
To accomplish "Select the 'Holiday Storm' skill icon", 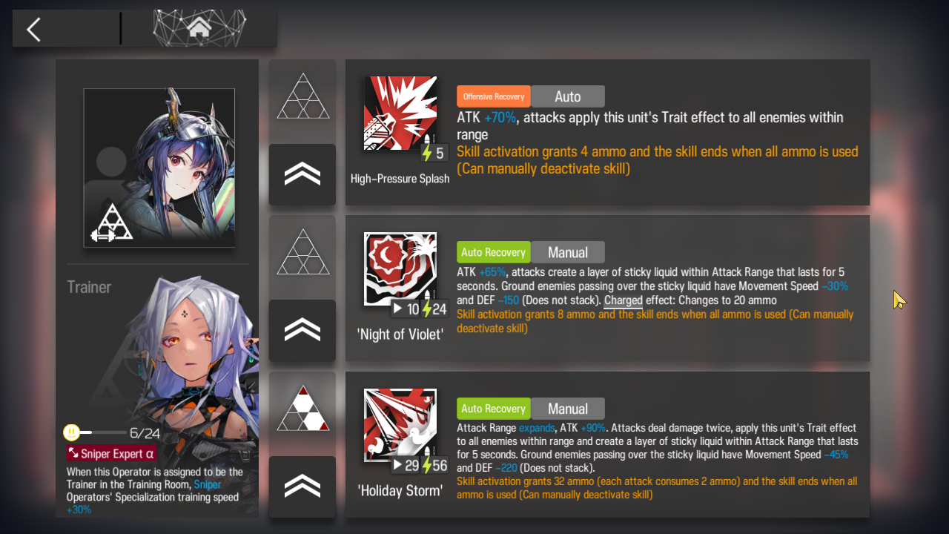I will click(400, 426).
